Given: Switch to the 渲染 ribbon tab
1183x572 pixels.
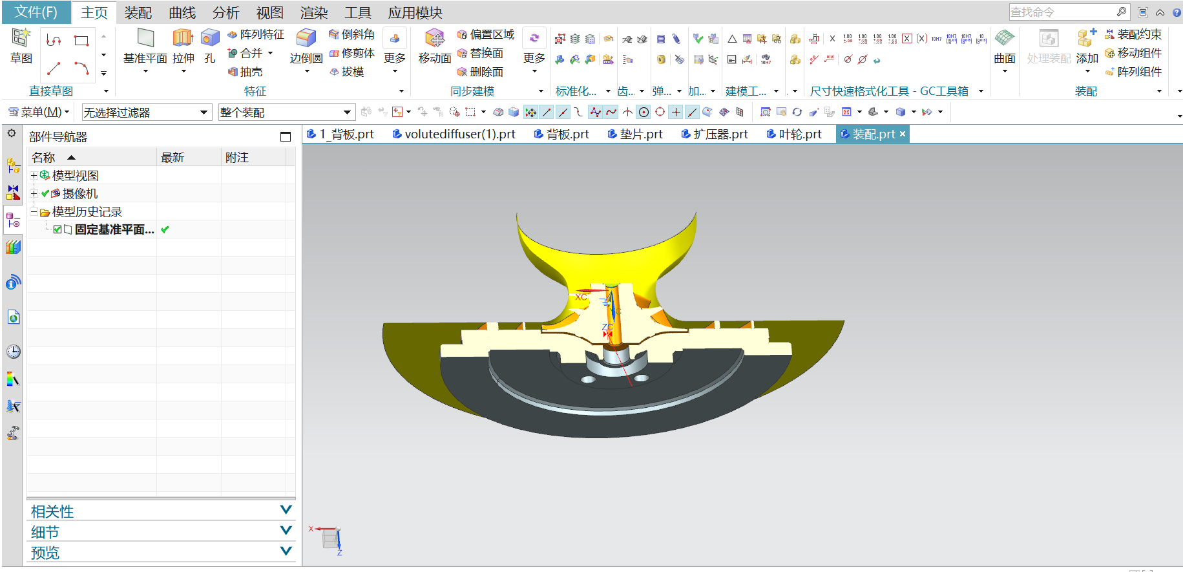Looking at the screenshot, I should click(x=314, y=13).
